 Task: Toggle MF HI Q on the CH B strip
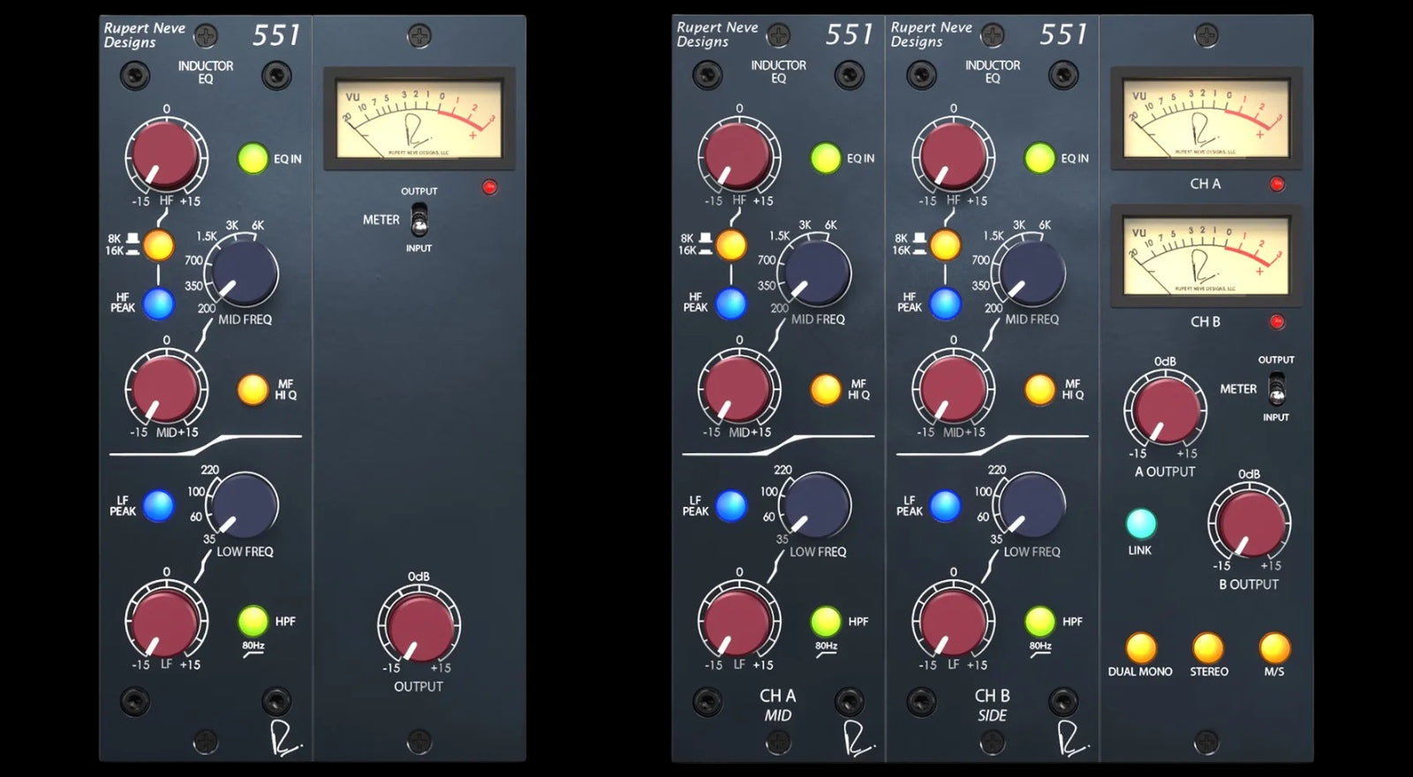1039,389
